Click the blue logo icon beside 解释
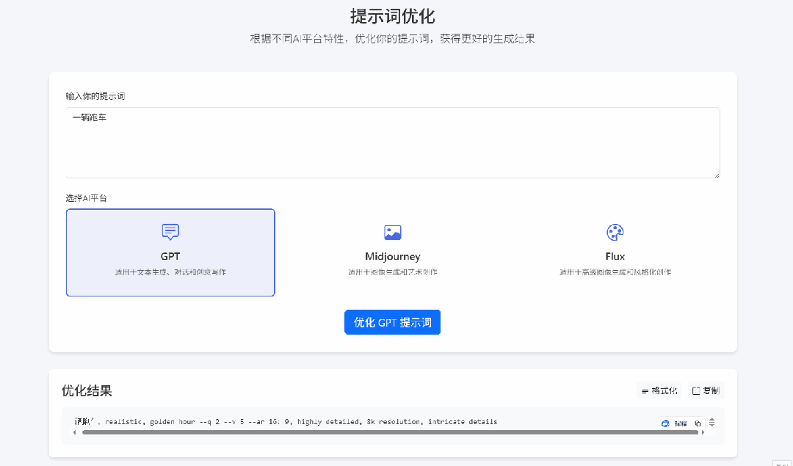This screenshot has height=466, width=793. (665, 423)
